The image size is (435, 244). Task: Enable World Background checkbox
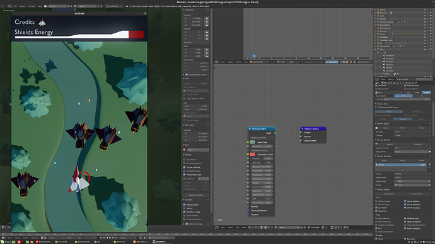(x=185, y=164)
